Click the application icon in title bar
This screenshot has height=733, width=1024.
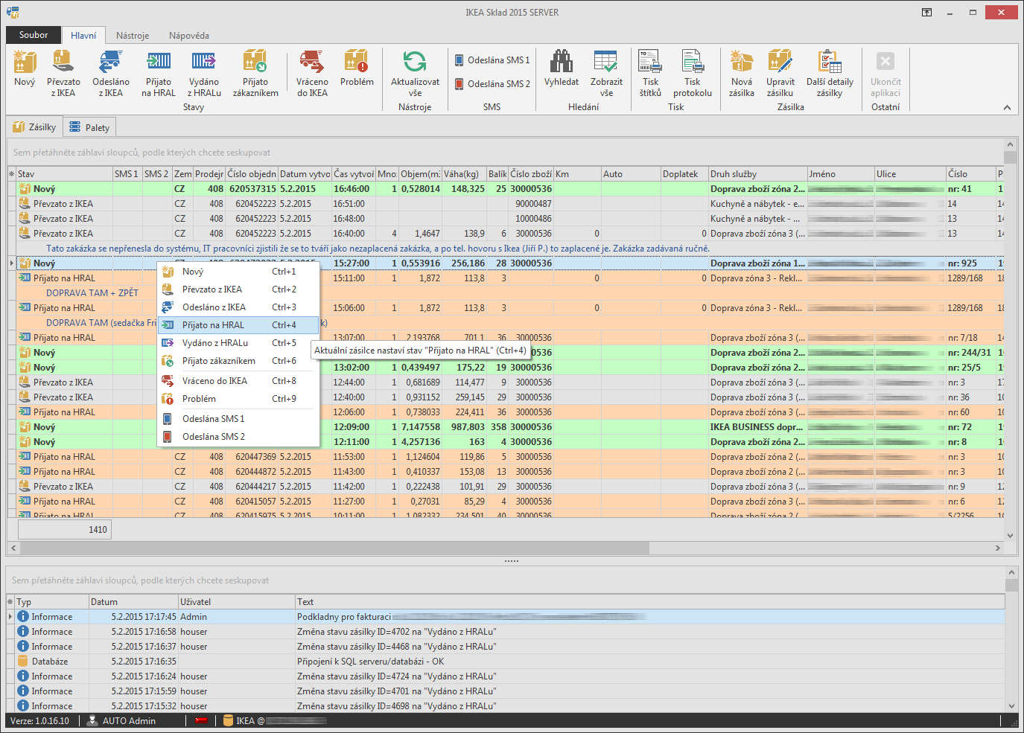click(x=13, y=12)
